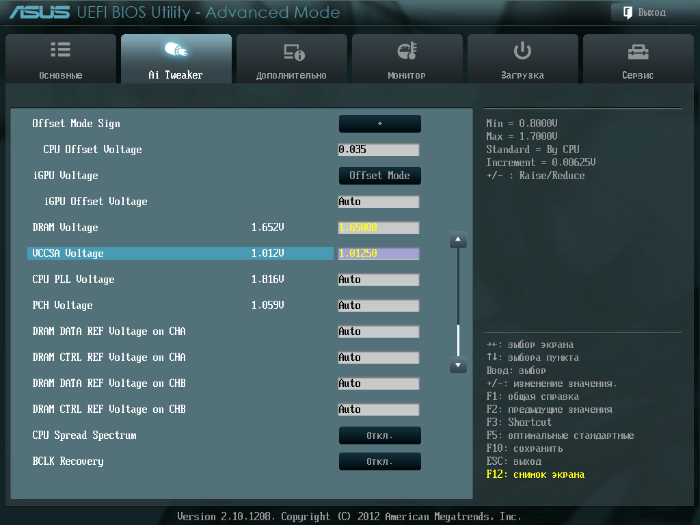This screenshot has width=700, height=525.
Task: Click the white scrollbar thumb
Action: (x=458, y=340)
